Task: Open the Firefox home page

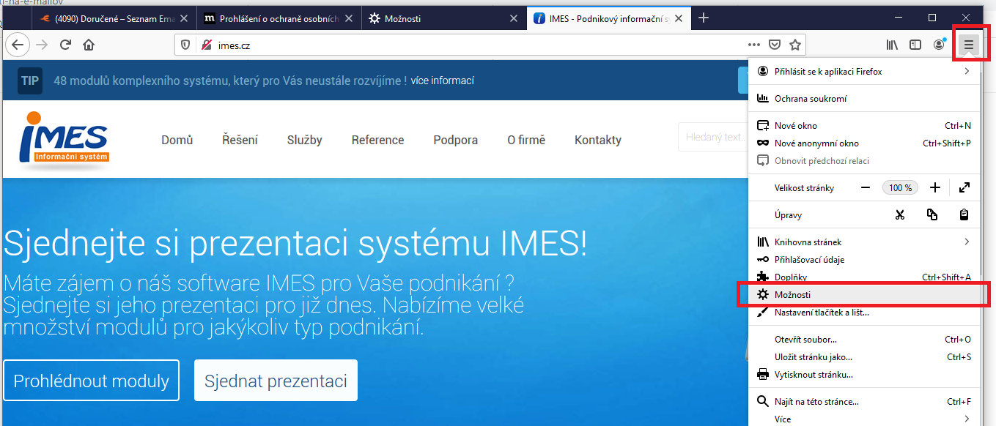Action: (x=89, y=45)
